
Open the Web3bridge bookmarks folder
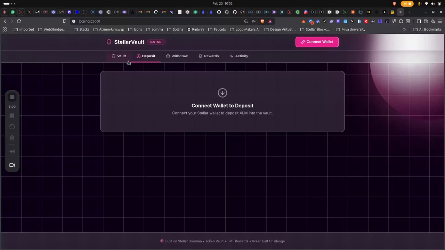(52, 30)
